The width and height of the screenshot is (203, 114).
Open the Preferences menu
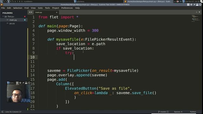[67, 8]
